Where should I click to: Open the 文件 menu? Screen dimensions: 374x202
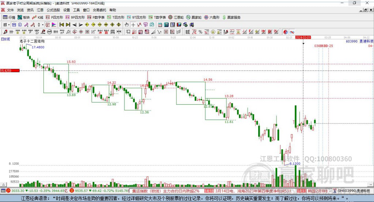pyautogui.click(x=11, y=10)
